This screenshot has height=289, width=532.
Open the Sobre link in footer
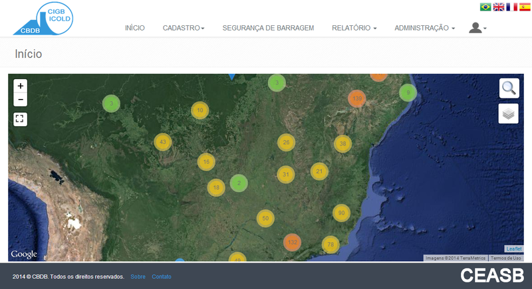pos(138,276)
